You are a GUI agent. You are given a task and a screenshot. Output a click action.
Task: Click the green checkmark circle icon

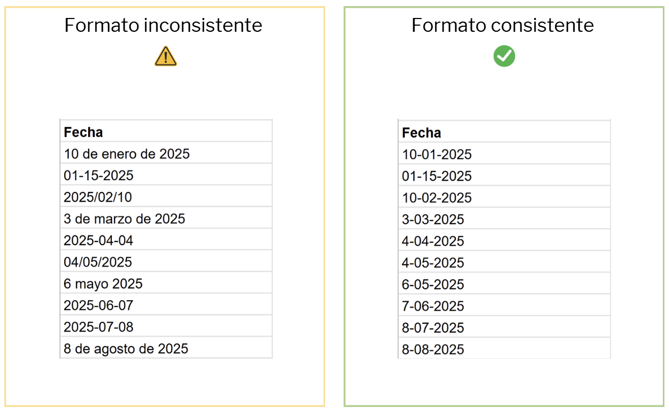click(504, 56)
